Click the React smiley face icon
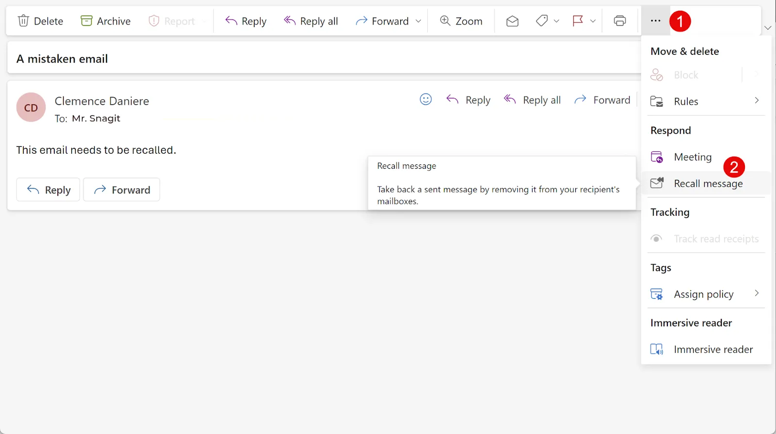This screenshot has width=776, height=434. (426, 99)
